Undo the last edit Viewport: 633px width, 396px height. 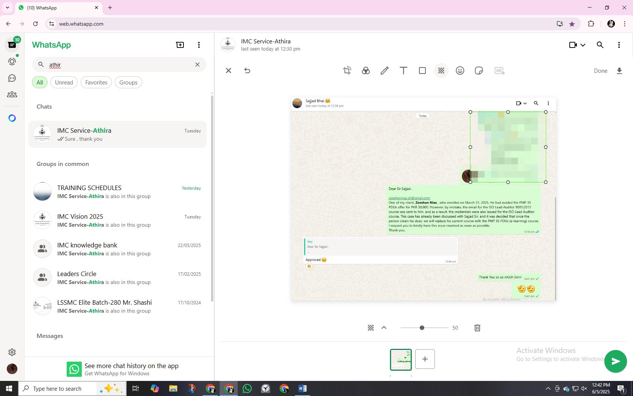coord(247,71)
